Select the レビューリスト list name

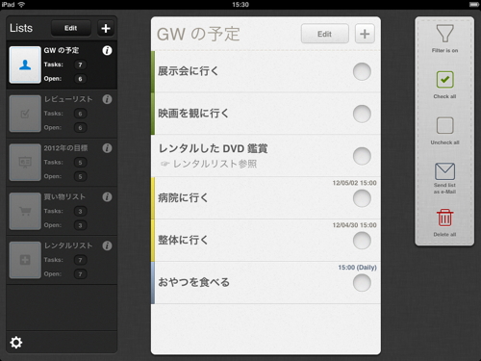(68, 99)
